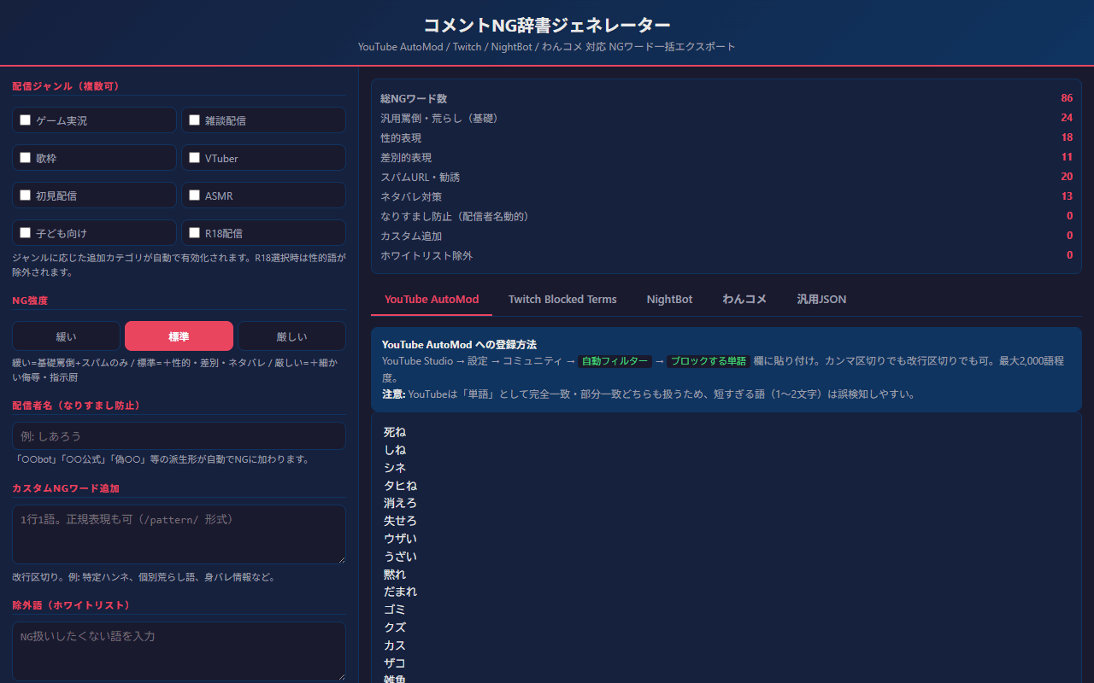The width and height of the screenshot is (1094, 683).
Task: Click the word だまれ in output
Action: [x=400, y=592]
